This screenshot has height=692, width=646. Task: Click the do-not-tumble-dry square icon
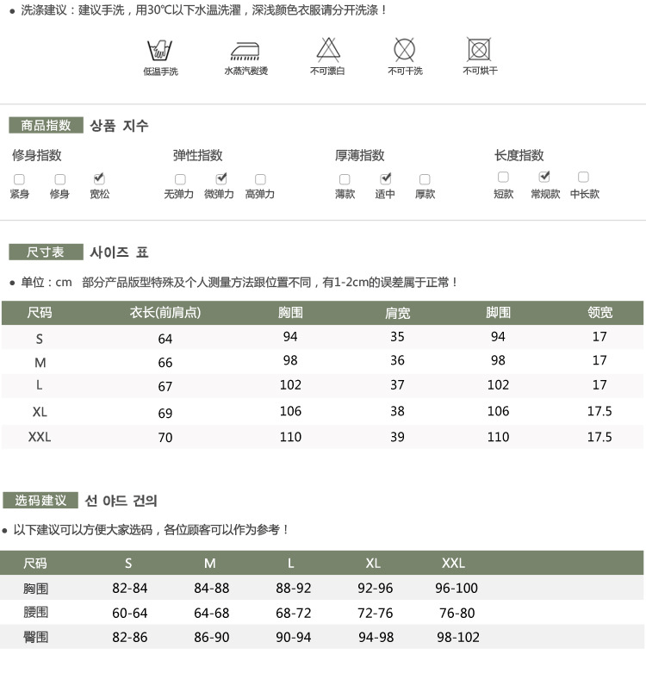(x=479, y=48)
